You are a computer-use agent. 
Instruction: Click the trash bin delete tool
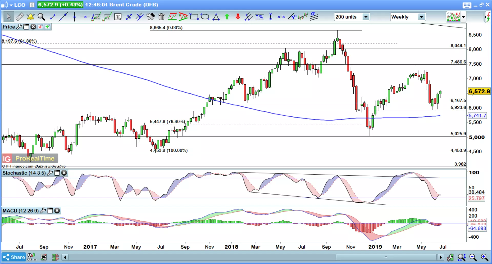tap(161, 17)
